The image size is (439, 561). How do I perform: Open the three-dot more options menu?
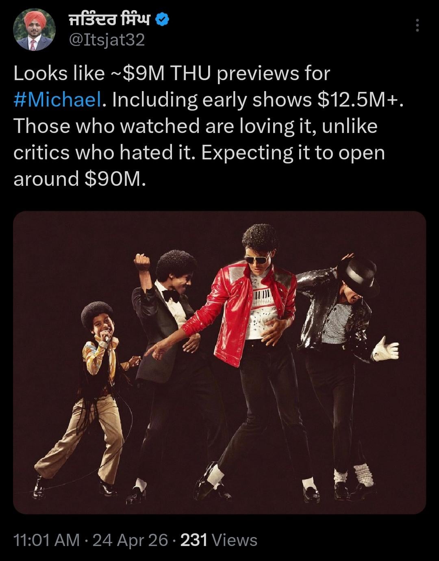pyautogui.click(x=417, y=25)
